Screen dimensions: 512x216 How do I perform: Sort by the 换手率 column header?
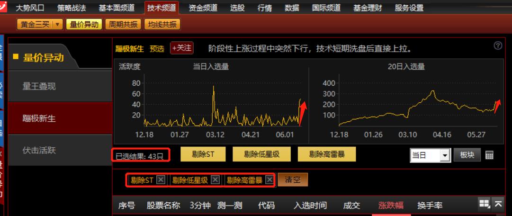[430, 206]
